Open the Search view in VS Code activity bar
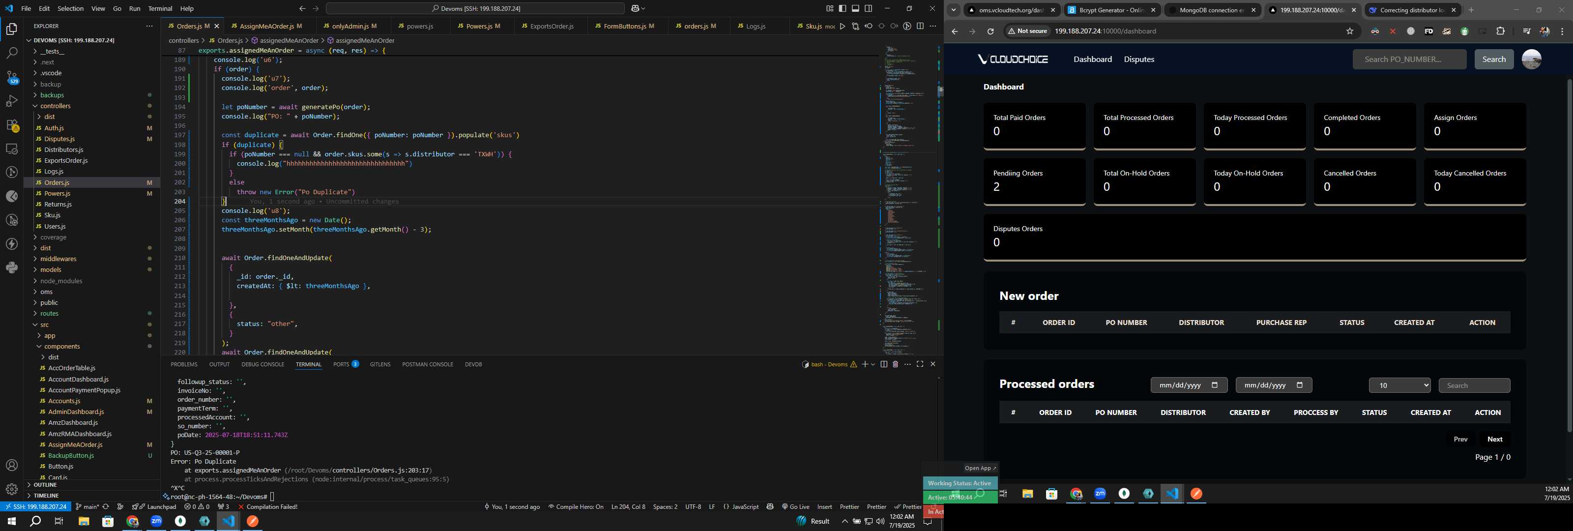1573x531 pixels. 12,53
